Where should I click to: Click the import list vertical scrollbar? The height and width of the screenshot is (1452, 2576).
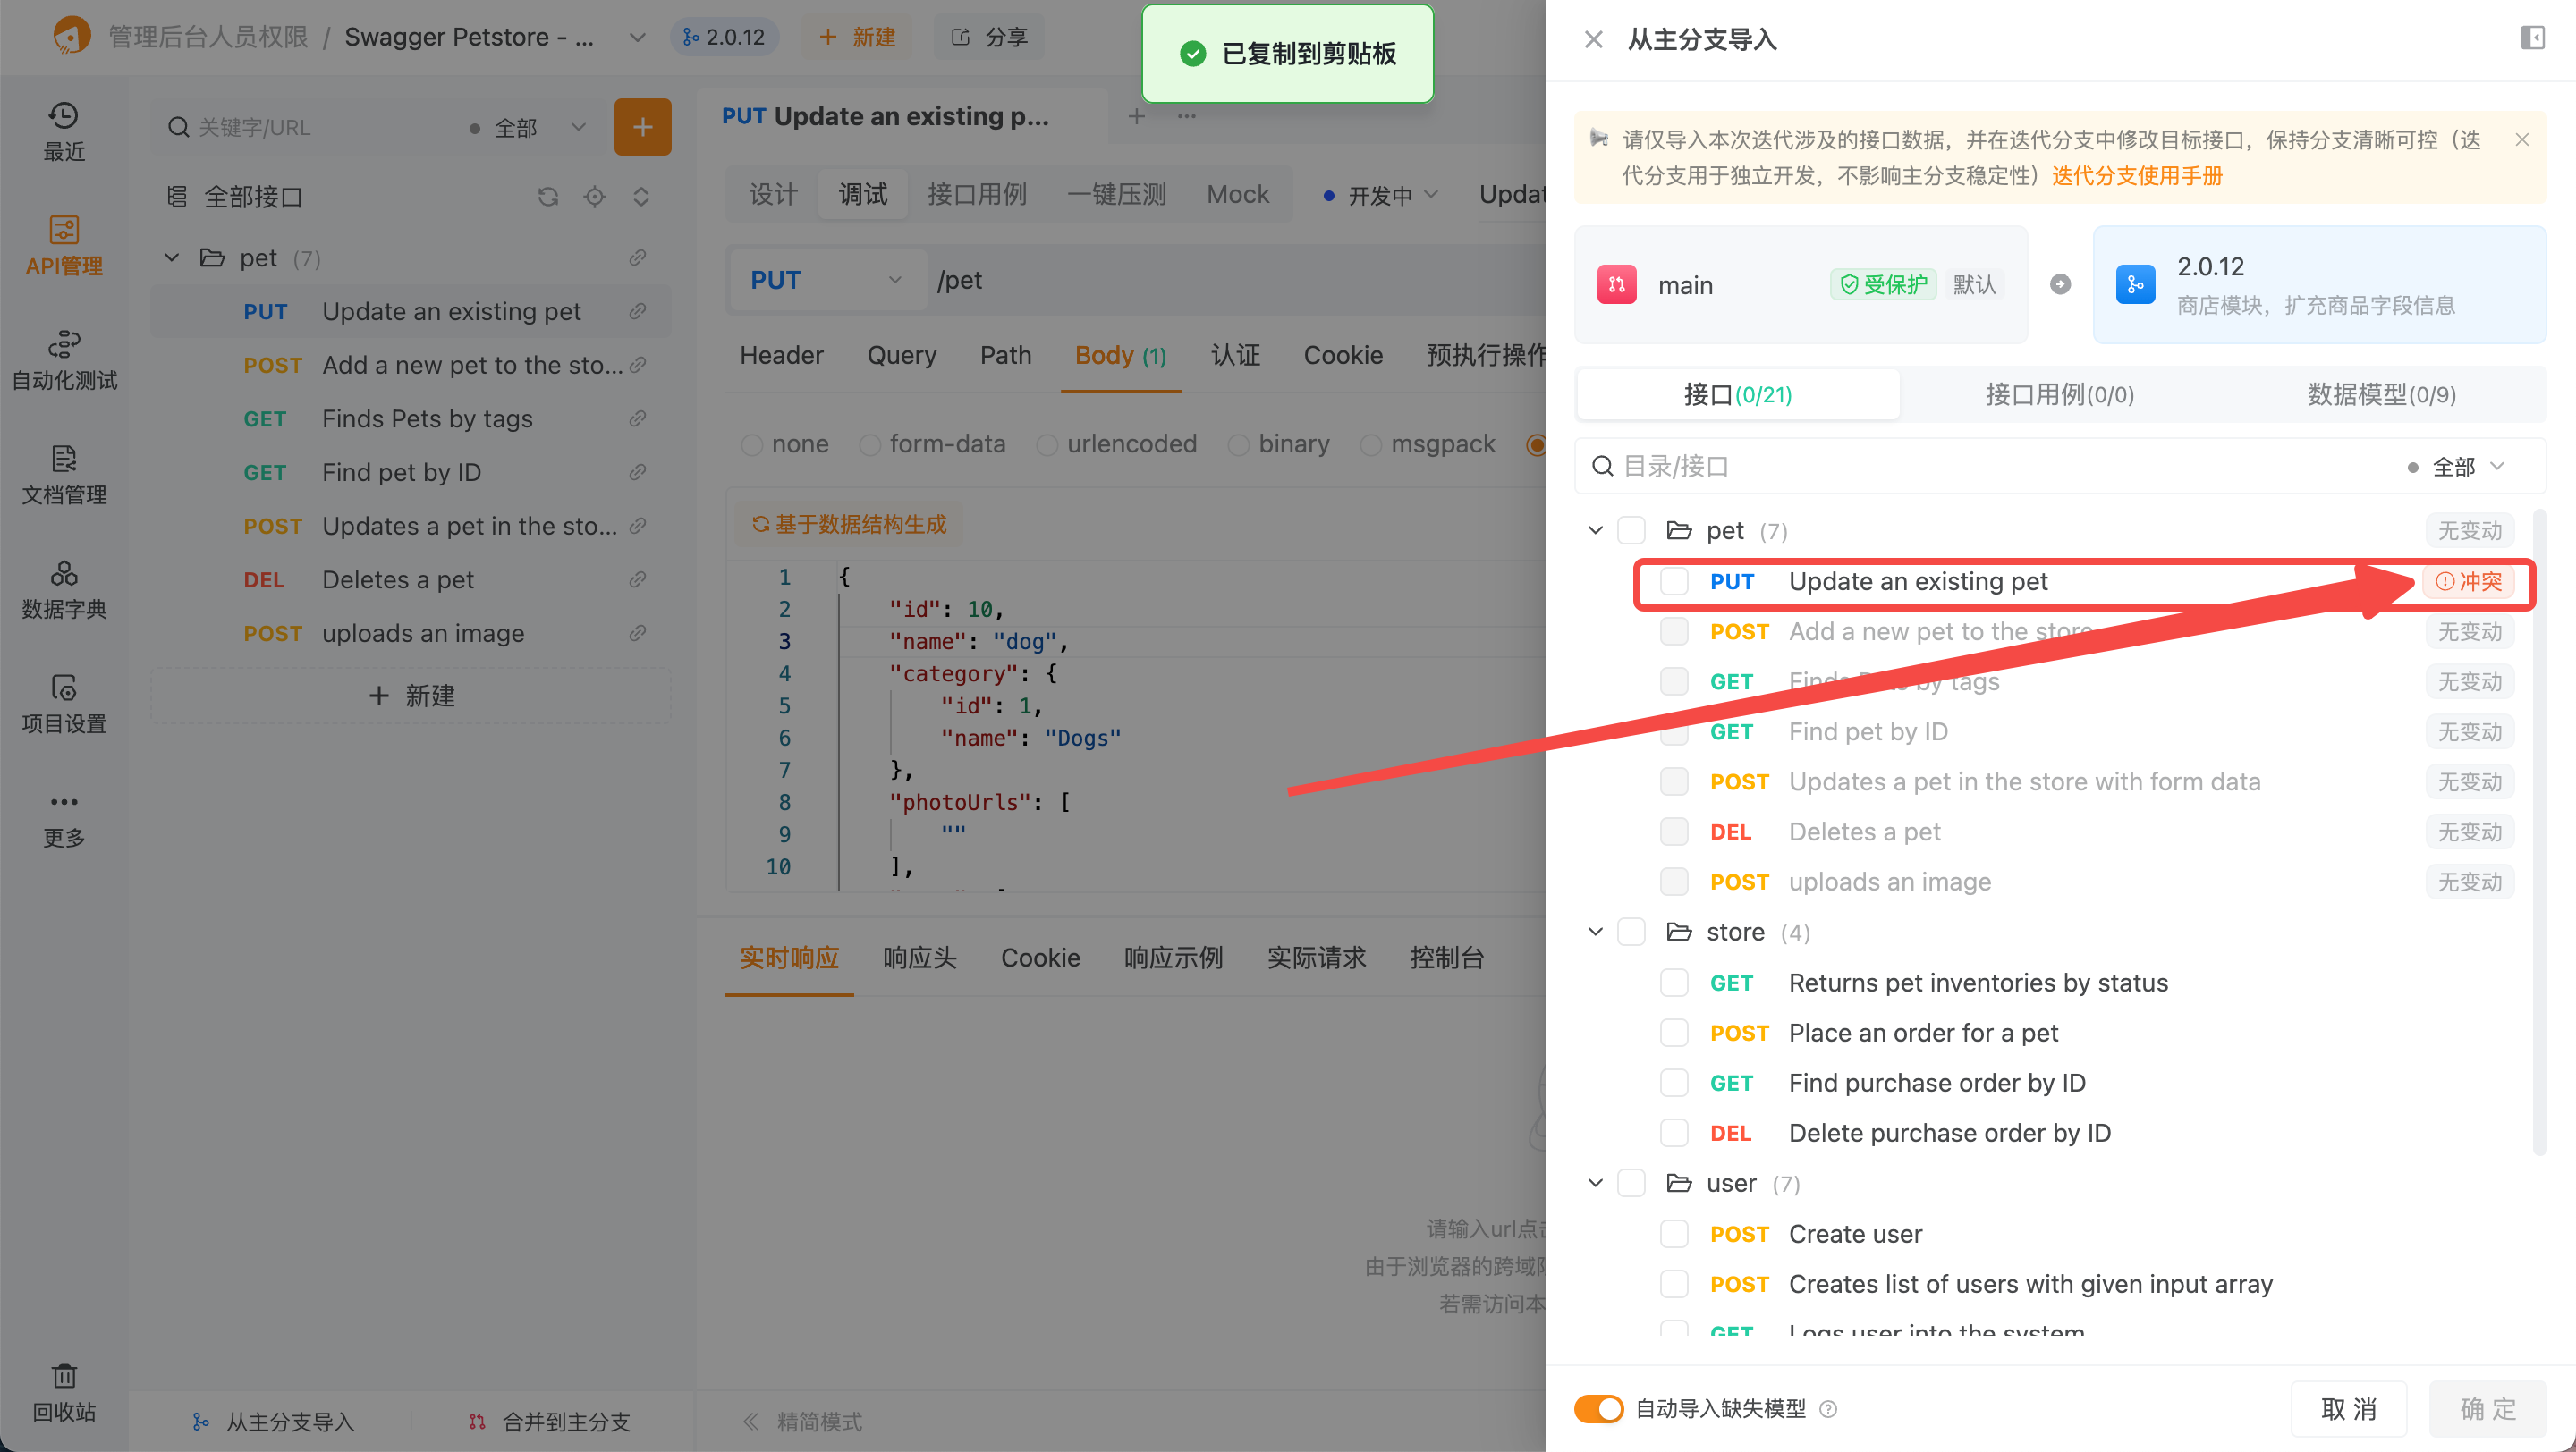(2538, 832)
